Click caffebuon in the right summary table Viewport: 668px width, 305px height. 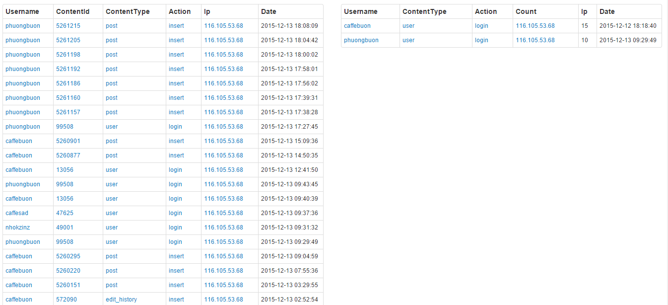[x=357, y=26]
